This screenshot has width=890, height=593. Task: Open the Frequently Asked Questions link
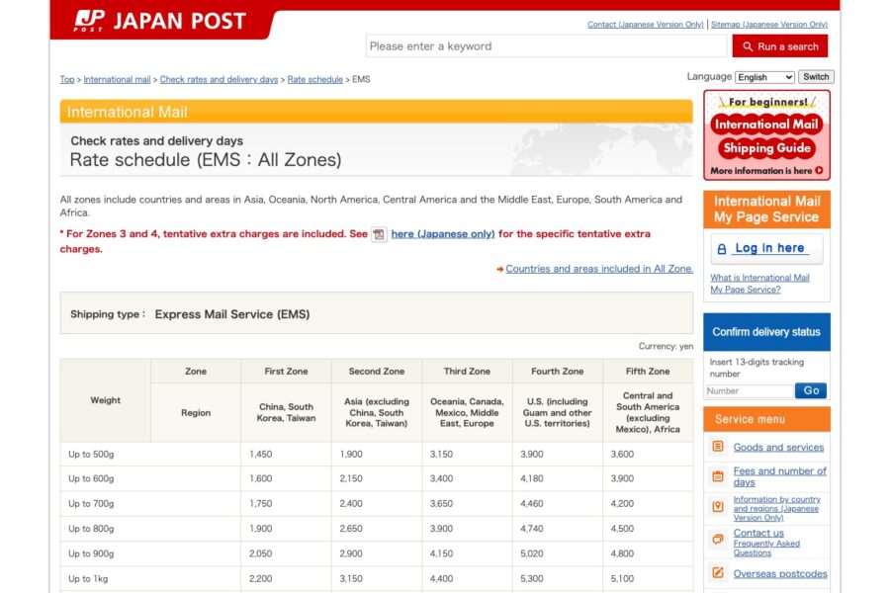(x=766, y=549)
